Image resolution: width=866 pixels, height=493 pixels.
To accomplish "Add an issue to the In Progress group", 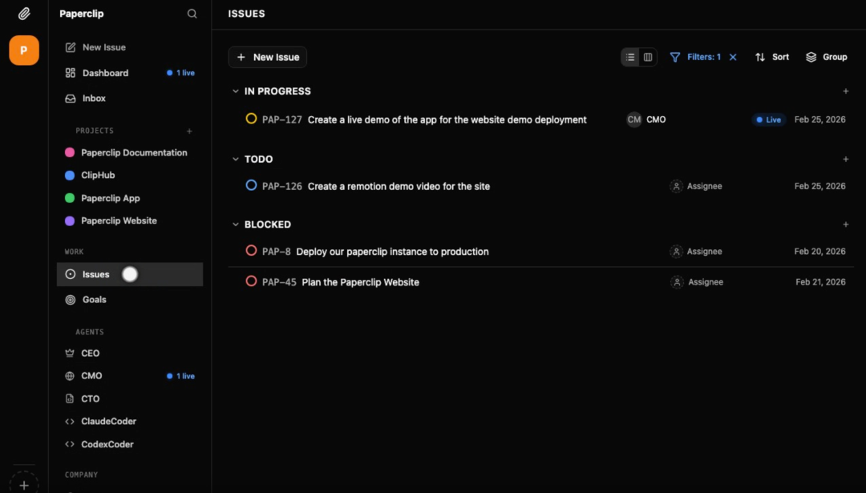I will coord(846,91).
